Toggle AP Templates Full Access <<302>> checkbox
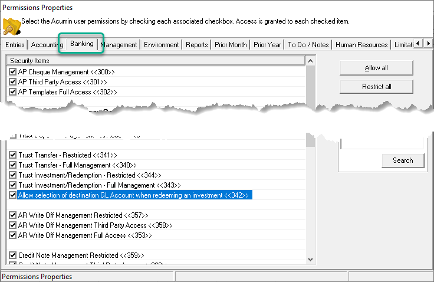 click(x=12, y=91)
